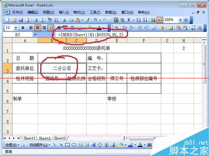209x156 pixels.
Task: Select column H header
Action: click(184, 41)
